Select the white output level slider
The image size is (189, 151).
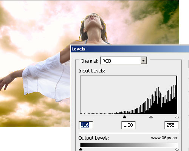(177, 149)
